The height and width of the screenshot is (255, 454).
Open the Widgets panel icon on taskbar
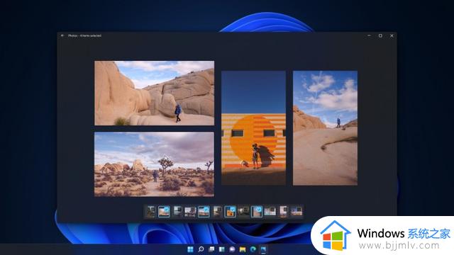pos(222,249)
